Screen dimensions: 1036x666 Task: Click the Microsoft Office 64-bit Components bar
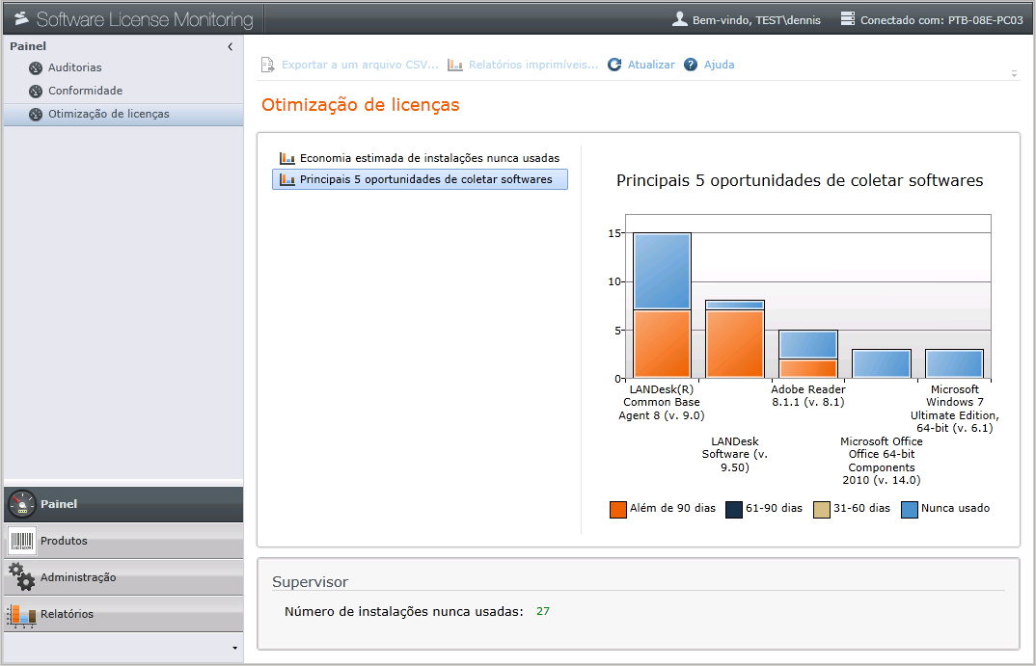coord(882,363)
